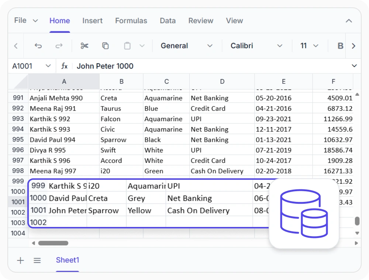Click amount cell 18586.74

point(333,150)
